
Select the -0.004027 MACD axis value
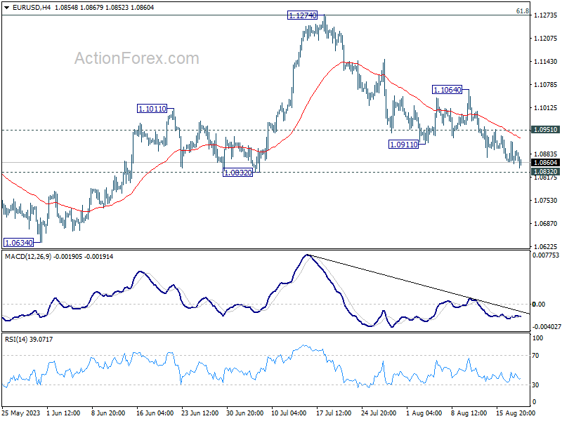(x=547, y=326)
